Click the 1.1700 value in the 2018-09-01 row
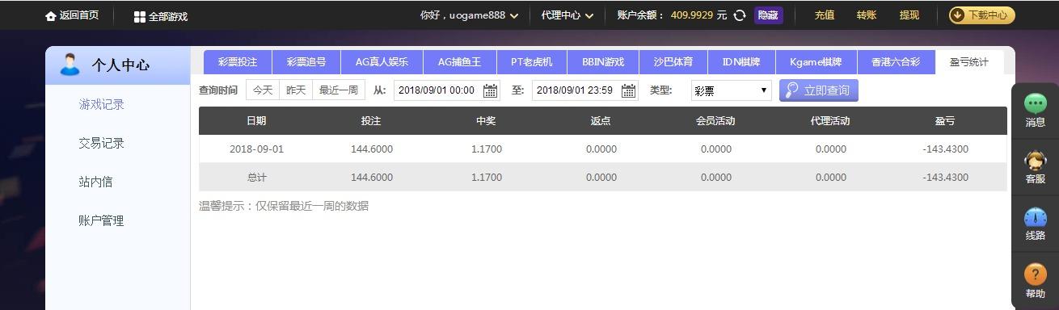The height and width of the screenshot is (310, 1059). pyautogui.click(x=487, y=149)
